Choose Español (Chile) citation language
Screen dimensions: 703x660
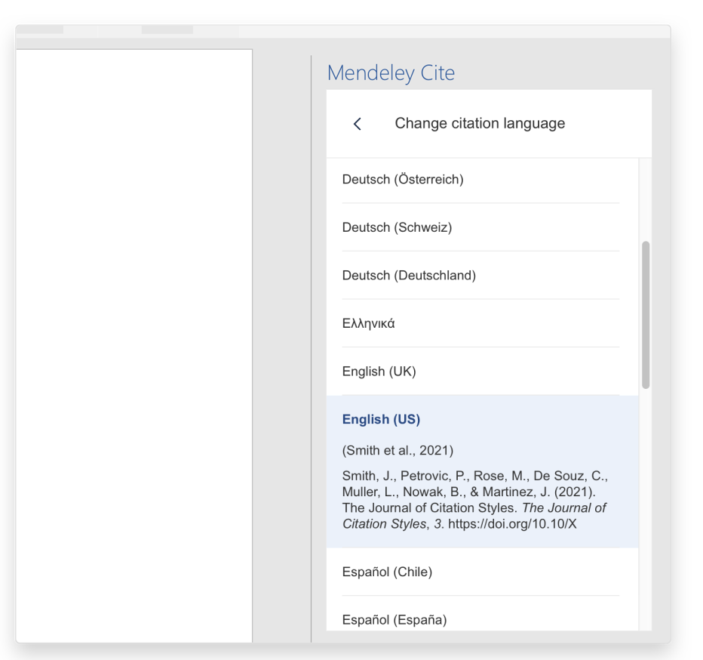[x=387, y=572]
